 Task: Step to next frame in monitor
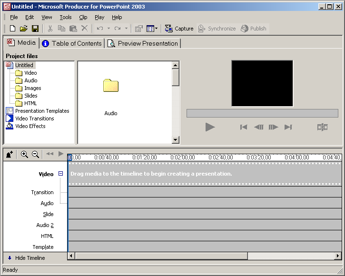coord(273,127)
